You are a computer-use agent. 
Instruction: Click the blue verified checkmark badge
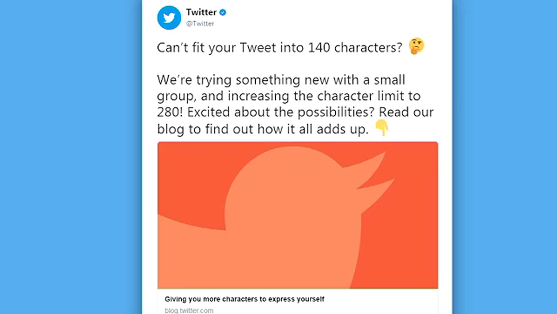click(x=223, y=12)
